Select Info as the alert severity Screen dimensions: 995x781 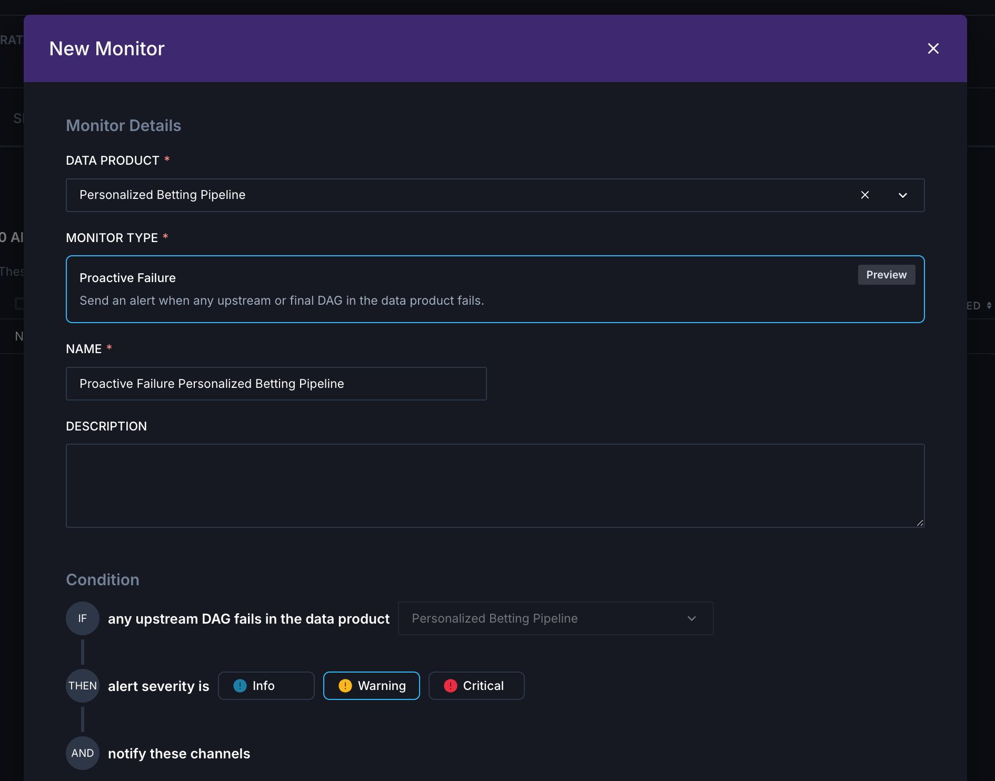tap(266, 685)
